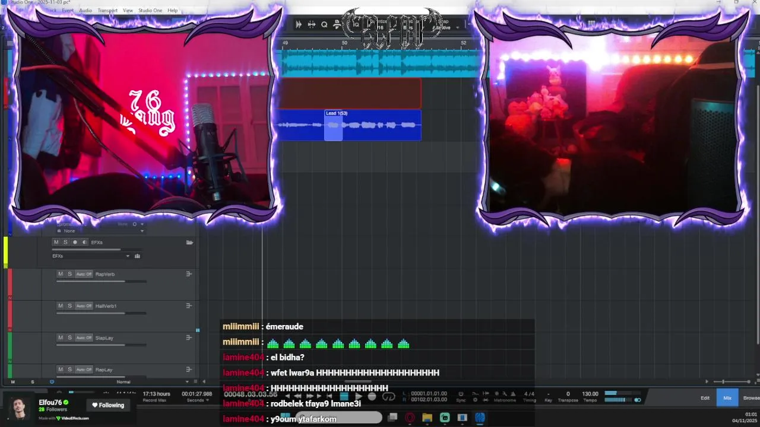Image resolution: width=760 pixels, height=427 pixels.
Task: Open the View menu
Action: click(128, 10)
